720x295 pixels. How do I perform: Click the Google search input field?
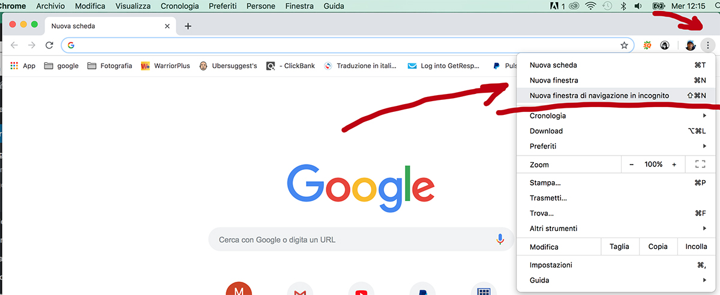coord(354,240)
